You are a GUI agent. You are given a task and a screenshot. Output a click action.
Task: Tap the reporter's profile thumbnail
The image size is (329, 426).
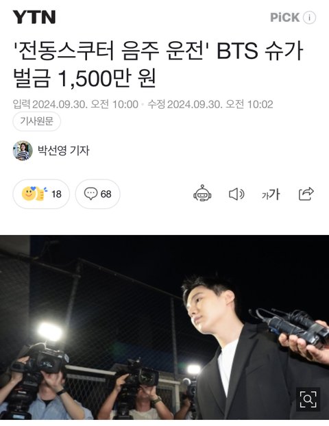23,151
